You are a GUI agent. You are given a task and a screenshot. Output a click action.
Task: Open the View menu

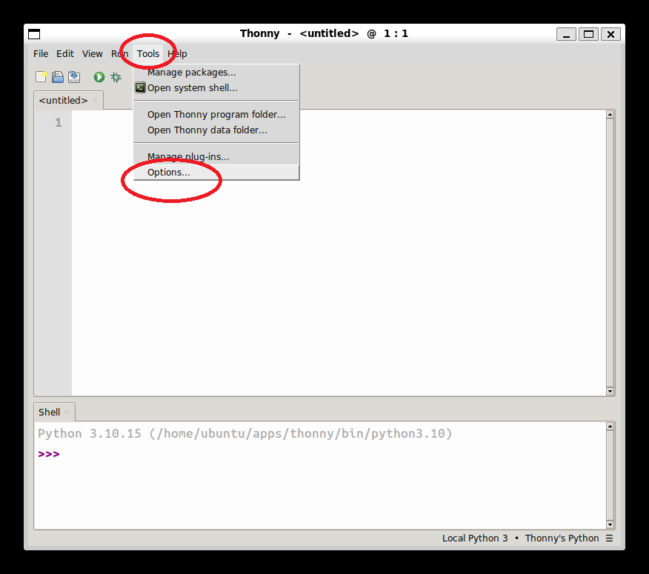point(93,54)
